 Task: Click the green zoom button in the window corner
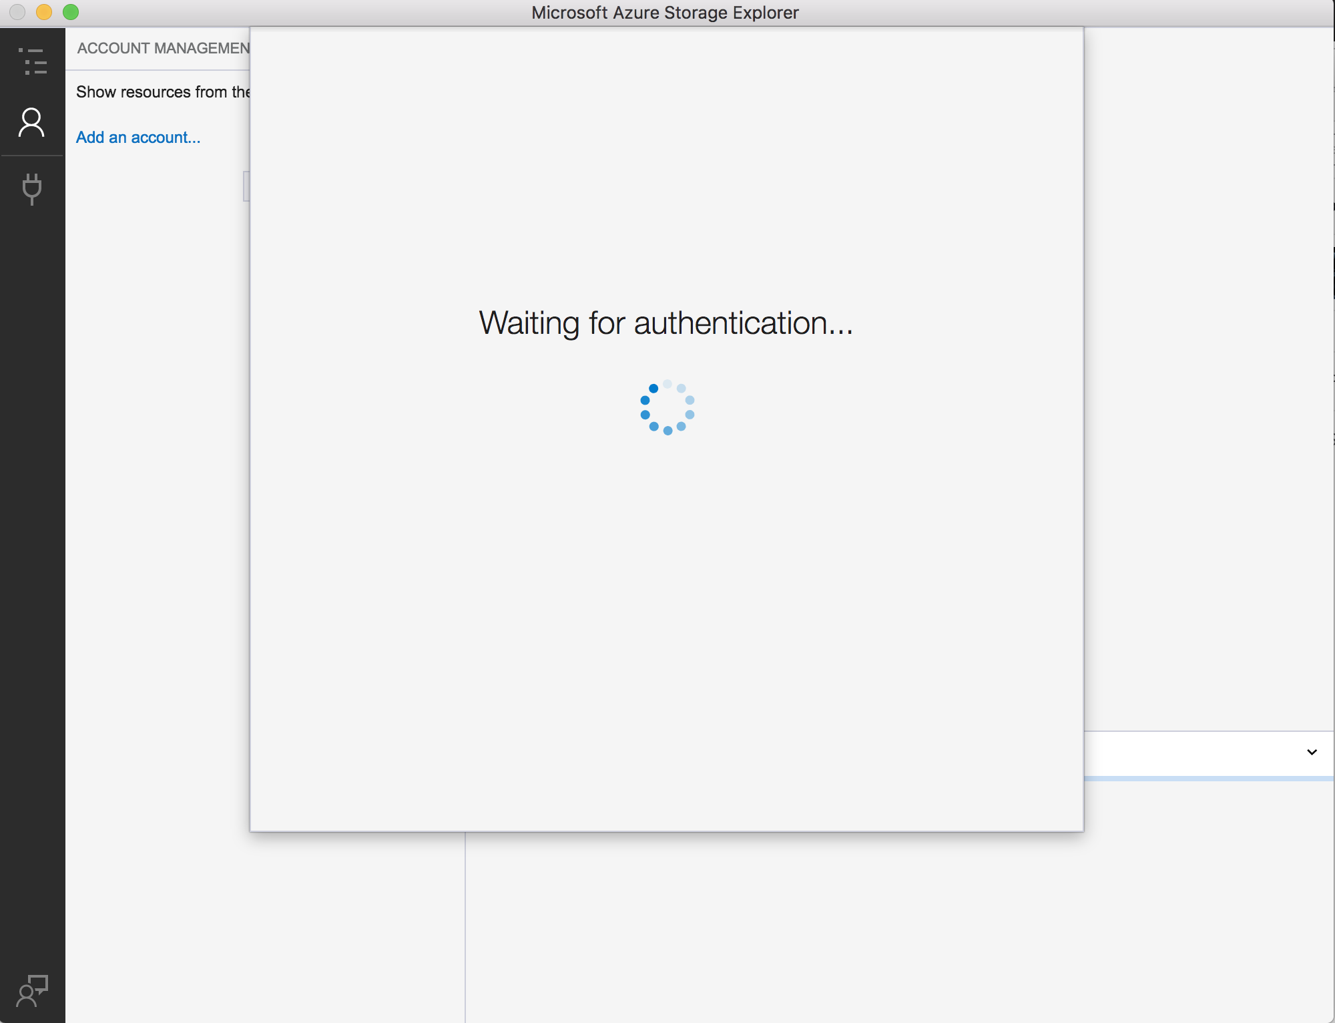coord(71,12)
